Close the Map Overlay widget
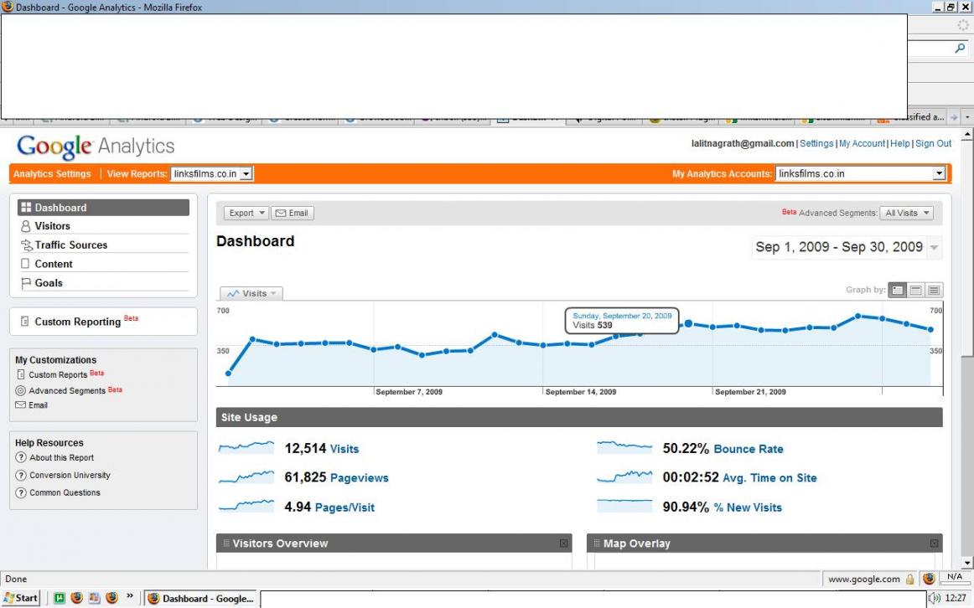Viewport: 974px width, 608px height. point(934,544)
